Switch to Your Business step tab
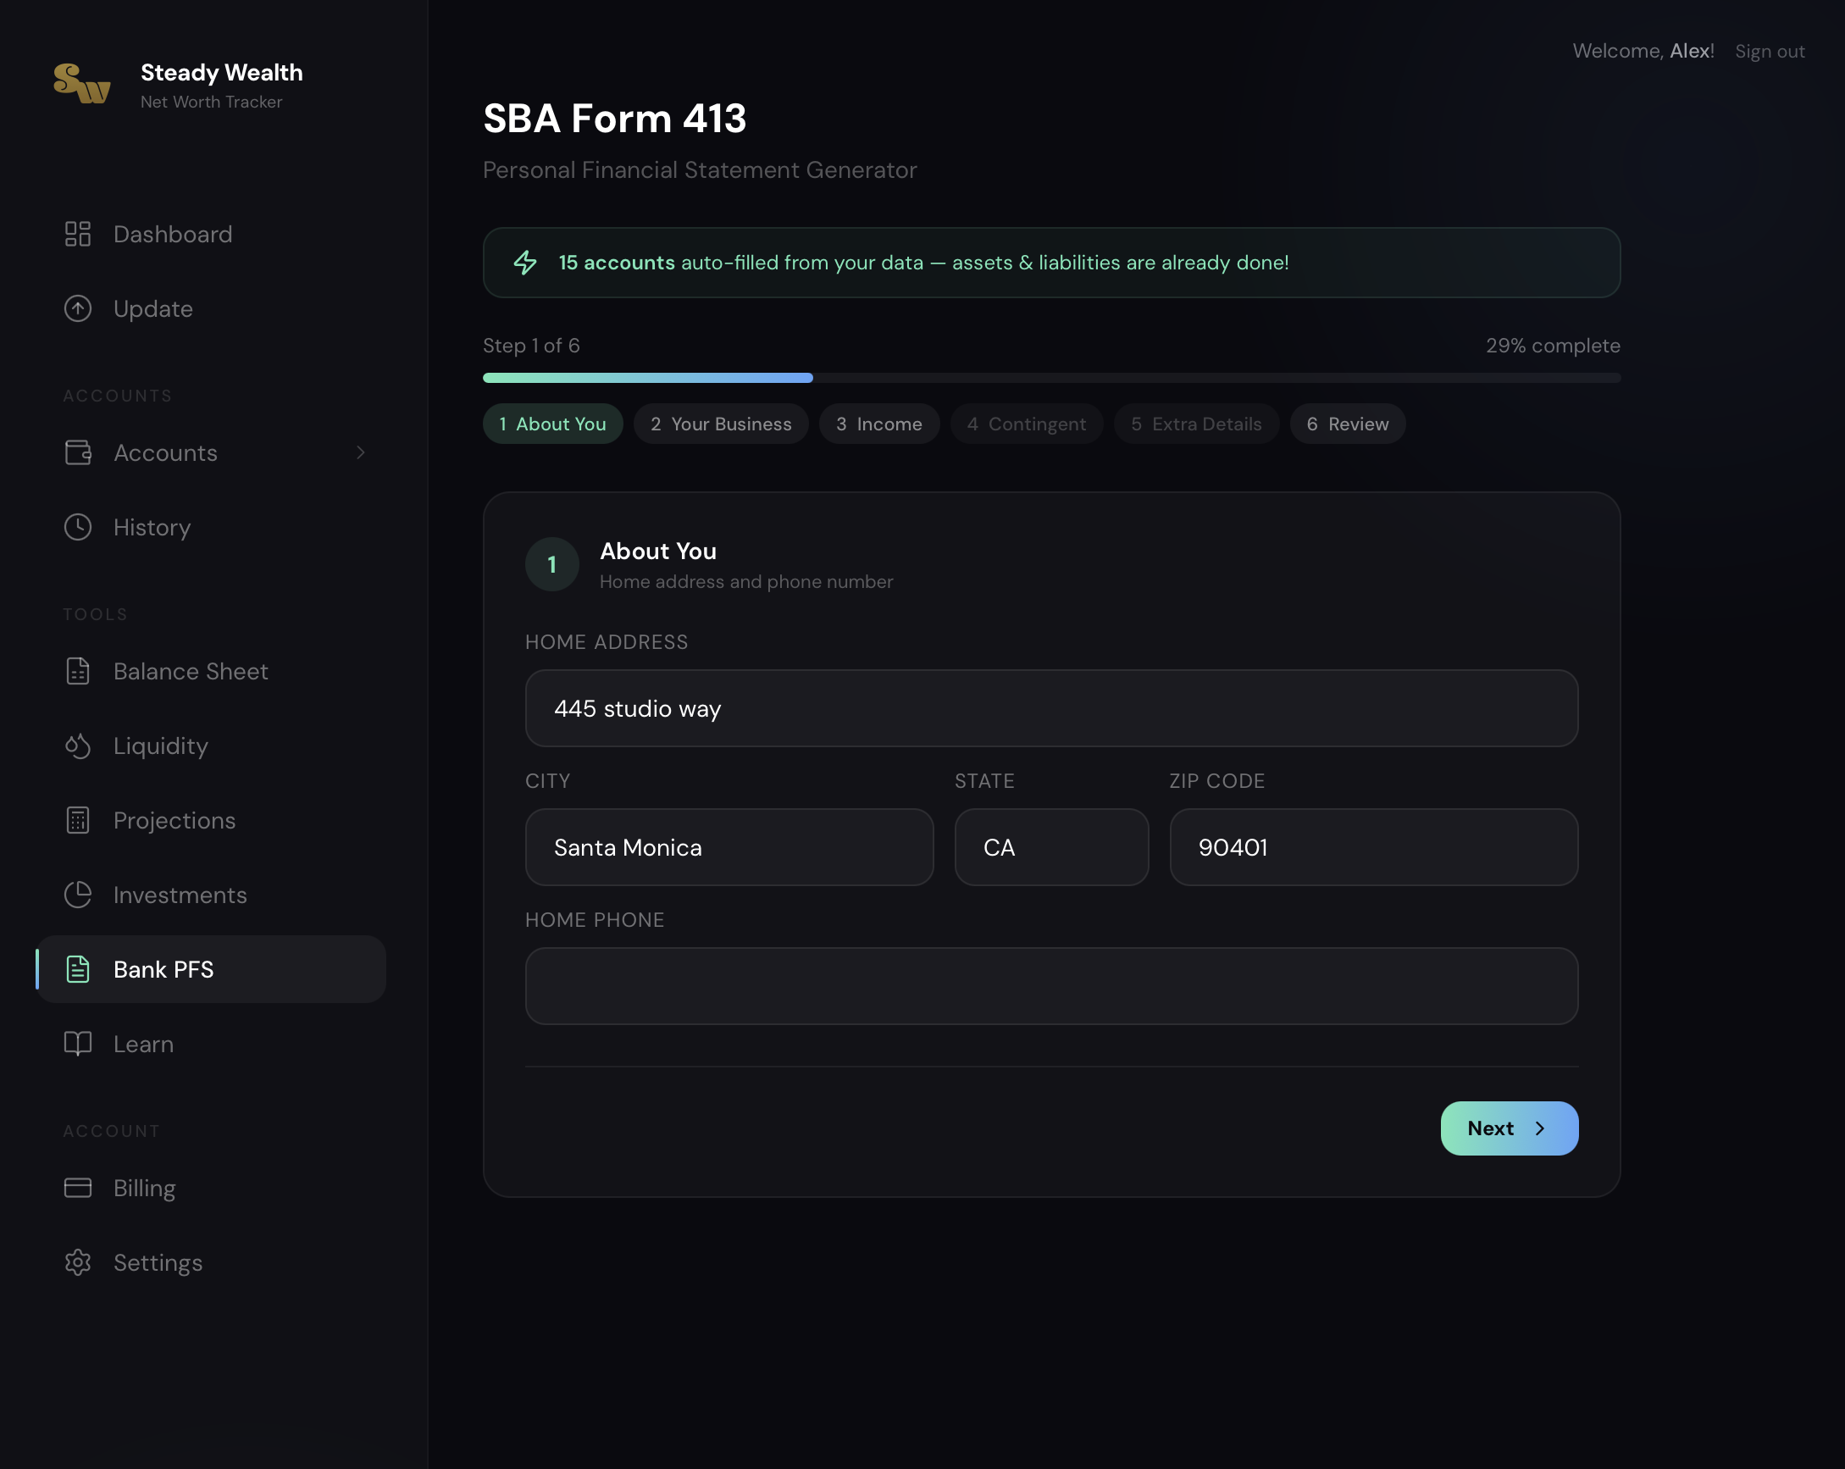Image resolution: width=1845 pixels, height=1469 pixels. click(721, 424)
